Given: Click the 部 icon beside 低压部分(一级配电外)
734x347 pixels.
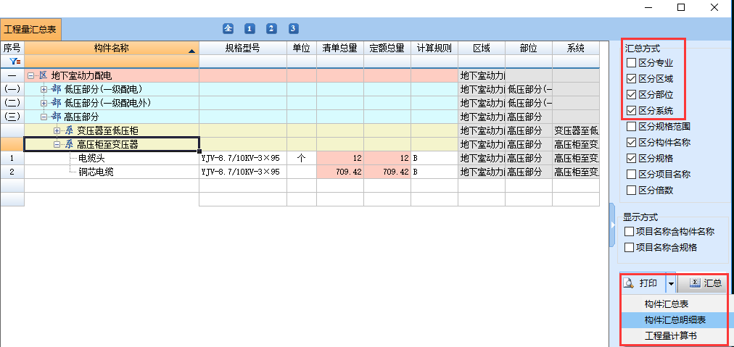Looking at the screenshot, I should (56, 103).
